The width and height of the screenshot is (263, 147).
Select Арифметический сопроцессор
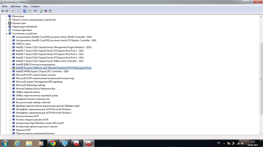point(33,99)
